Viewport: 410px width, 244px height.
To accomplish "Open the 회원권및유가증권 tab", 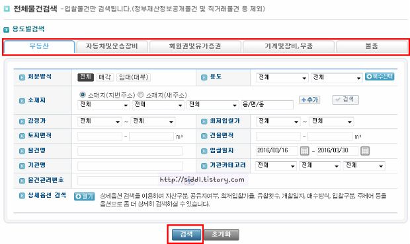I will click(195, 47).
